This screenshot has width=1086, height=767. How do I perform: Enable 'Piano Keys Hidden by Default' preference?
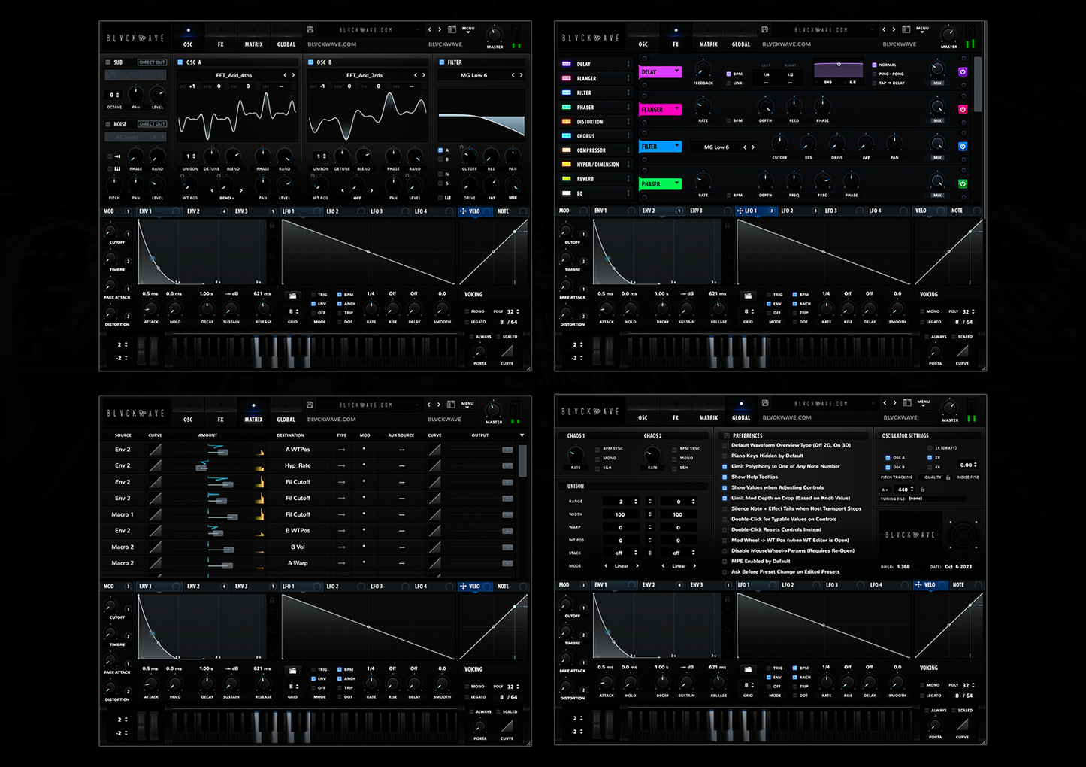tap(726, 456)
